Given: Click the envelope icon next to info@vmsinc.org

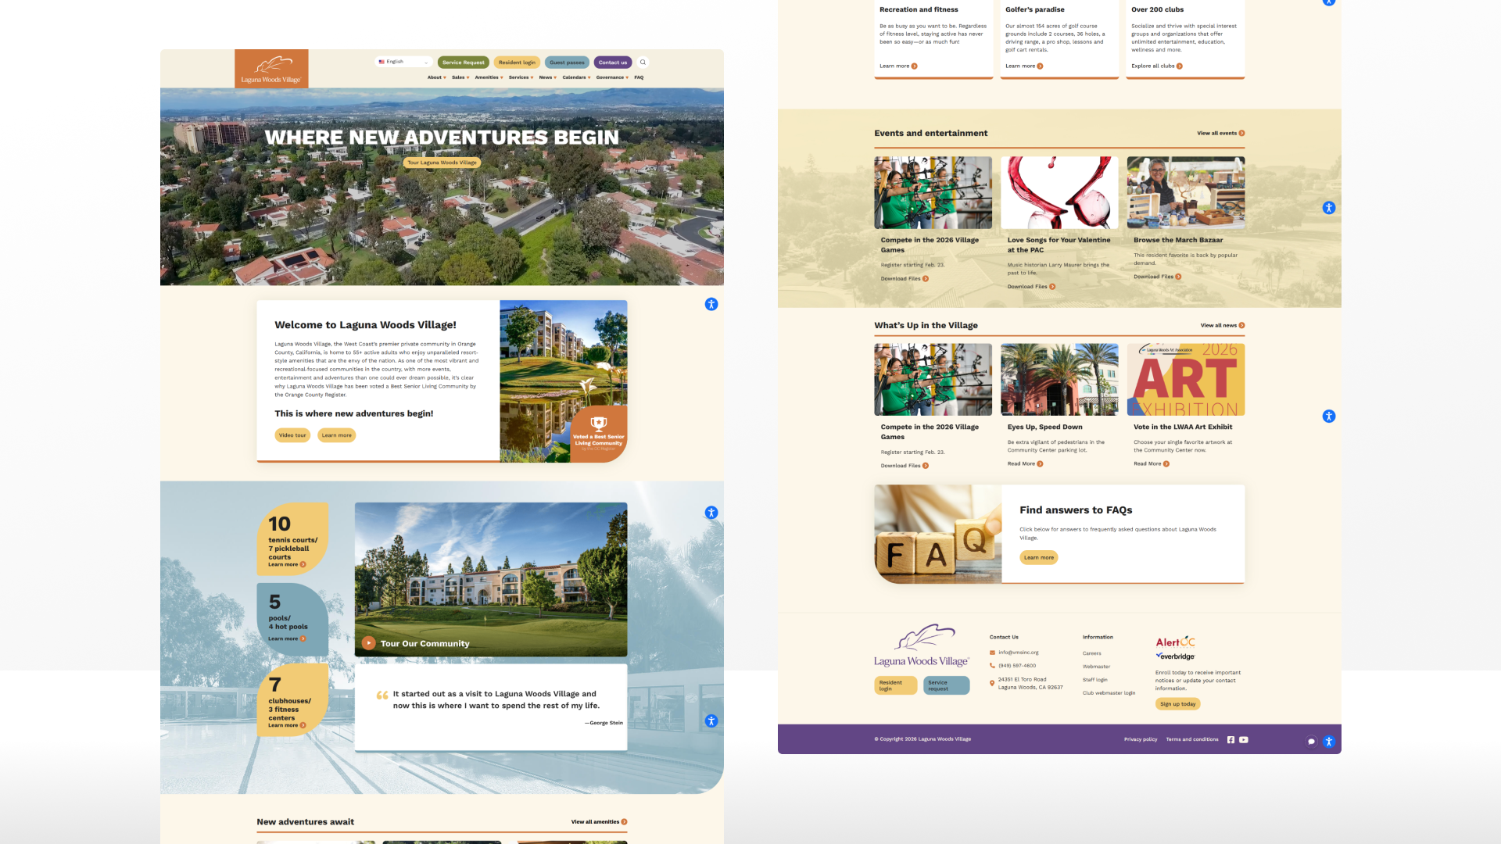Looking at the screenshot, I should coord(992,653).
